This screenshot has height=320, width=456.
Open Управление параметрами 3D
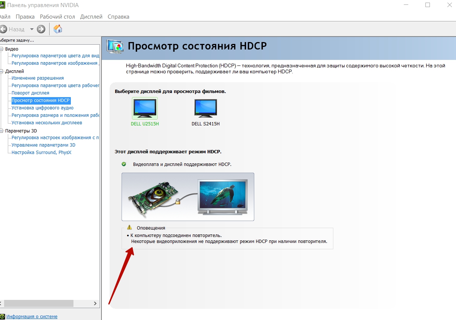point(43,145)
